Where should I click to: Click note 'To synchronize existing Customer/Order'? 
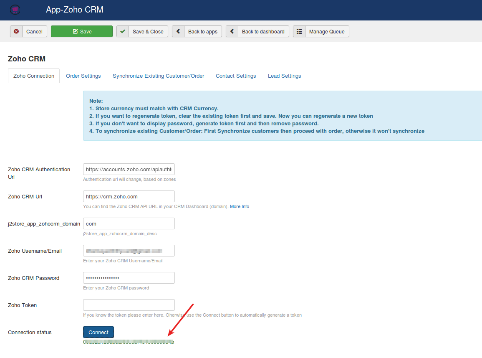click(257, 131)
